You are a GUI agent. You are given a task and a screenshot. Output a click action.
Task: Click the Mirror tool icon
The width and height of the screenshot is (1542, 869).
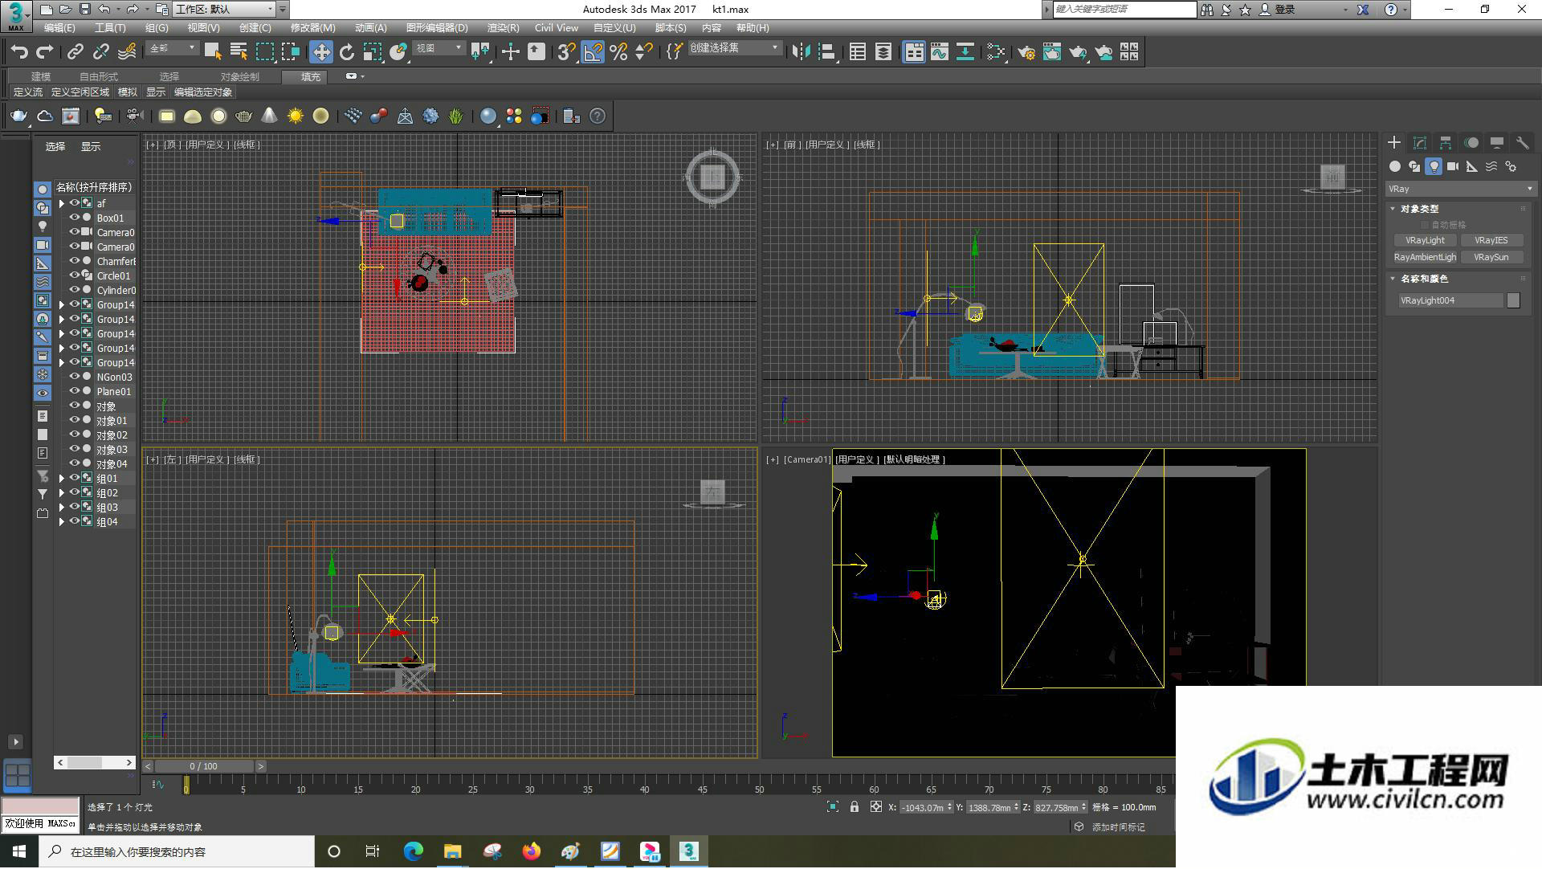801,52
